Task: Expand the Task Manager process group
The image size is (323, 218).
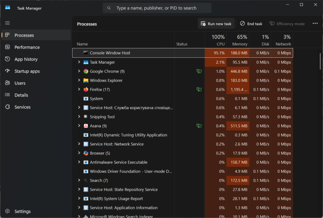Action: [79, 62]
